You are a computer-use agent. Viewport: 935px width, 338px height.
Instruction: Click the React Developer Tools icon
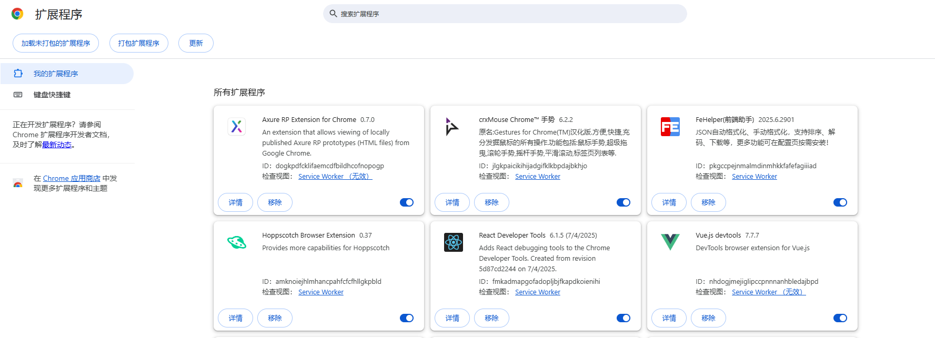[x=453, y=242]
